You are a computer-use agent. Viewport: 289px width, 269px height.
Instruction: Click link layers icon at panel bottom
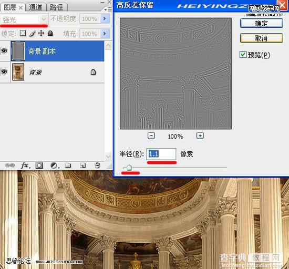click(9, 165)
